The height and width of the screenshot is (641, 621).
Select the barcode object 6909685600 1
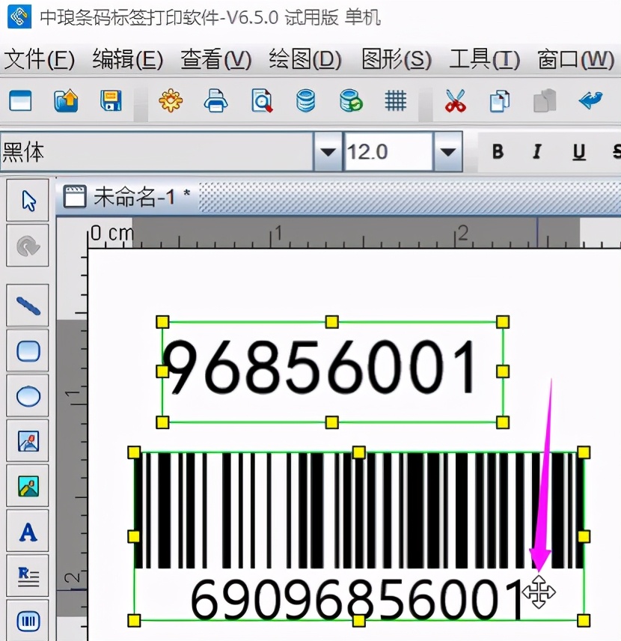[x=358, y=536]
